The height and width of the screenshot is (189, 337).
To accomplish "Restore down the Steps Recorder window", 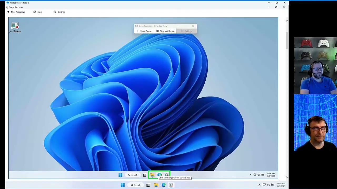I will pyautogui.click(x=276, y=7).
